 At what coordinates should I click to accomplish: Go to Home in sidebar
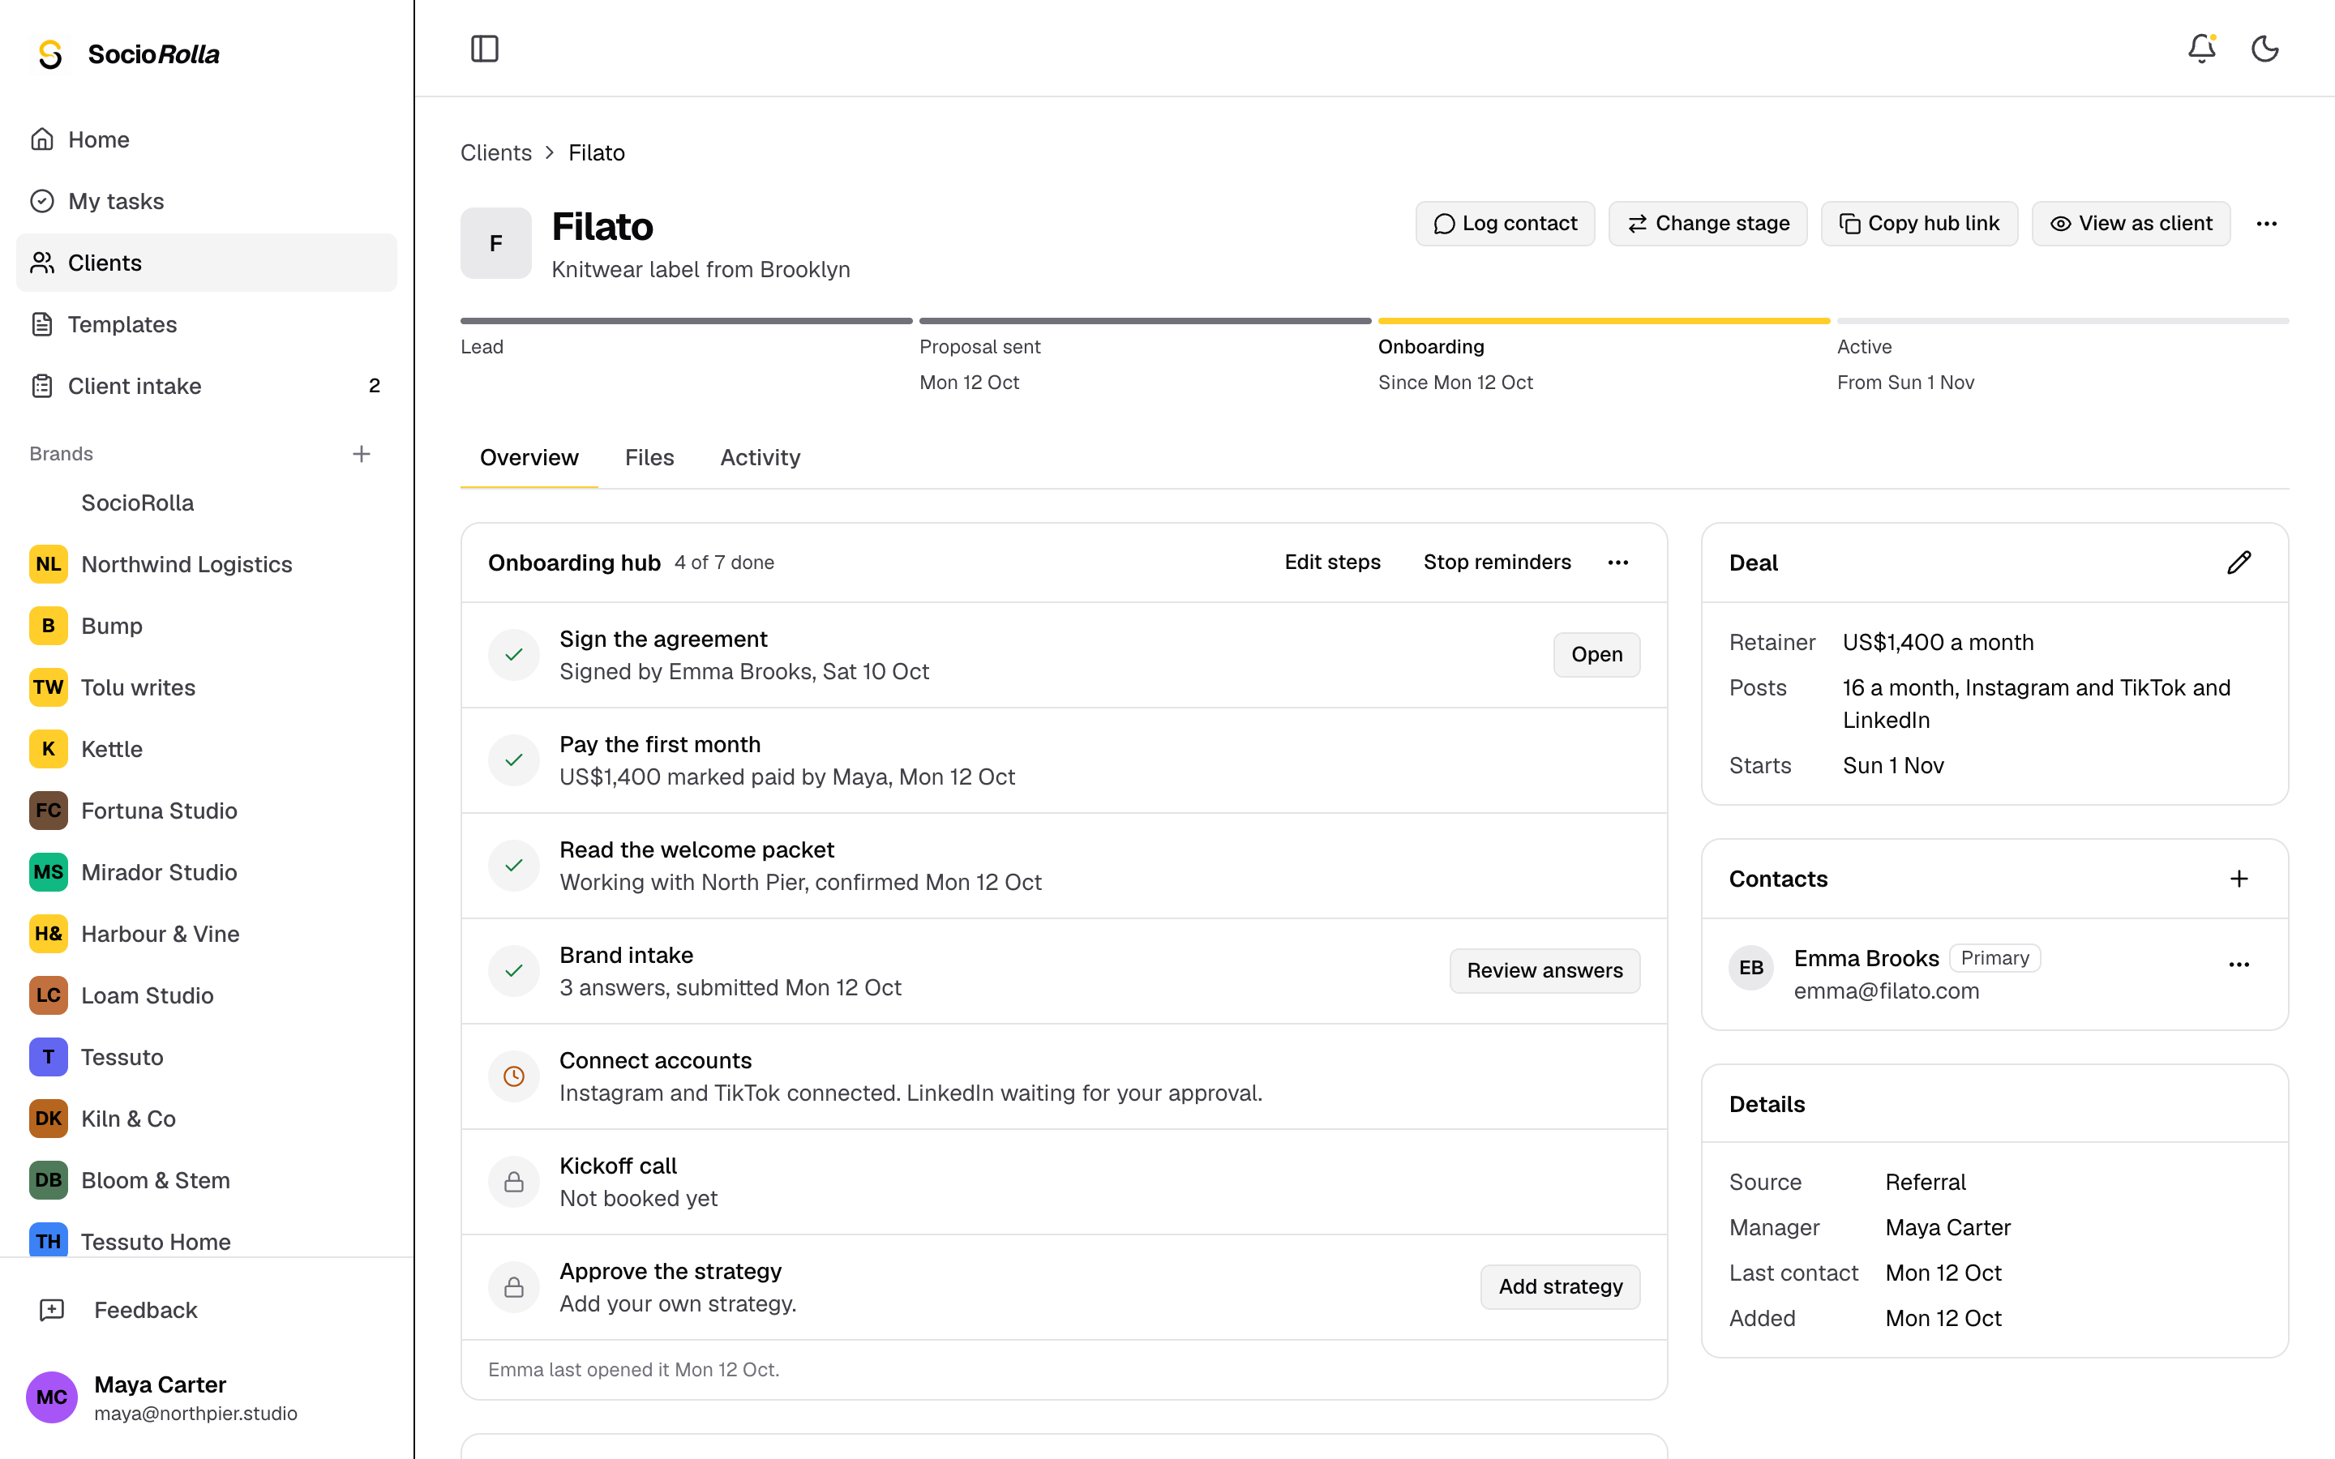click(207, 139)
